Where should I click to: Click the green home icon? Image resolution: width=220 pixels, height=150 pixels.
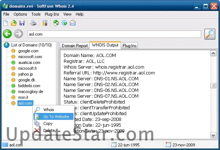point(56,23)
